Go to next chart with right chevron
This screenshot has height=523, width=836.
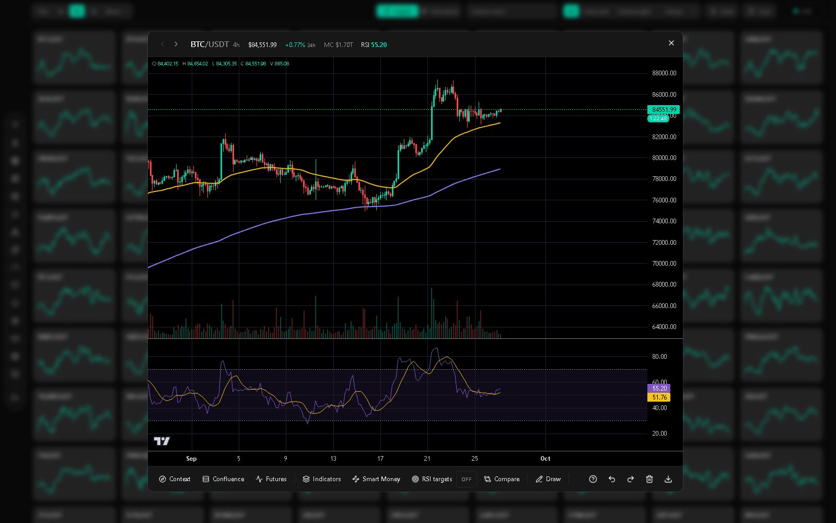pyautogui.click(x=176, y=44)
